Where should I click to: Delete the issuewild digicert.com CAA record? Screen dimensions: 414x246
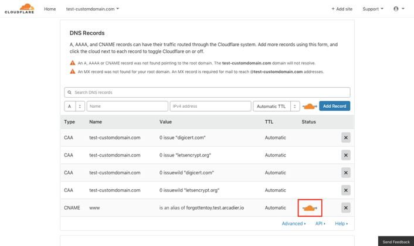[x=345, y=173]
